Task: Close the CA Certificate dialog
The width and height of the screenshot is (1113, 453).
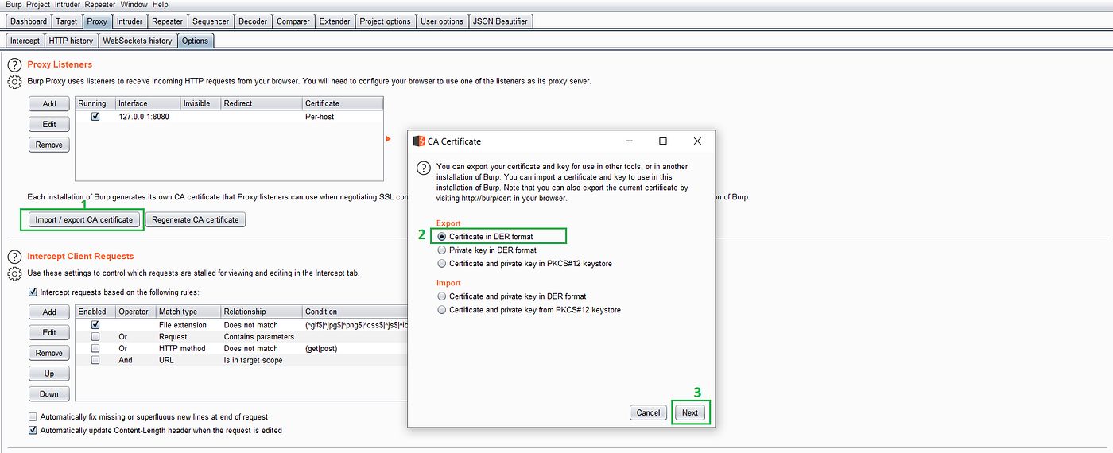Action: (697, 141)
